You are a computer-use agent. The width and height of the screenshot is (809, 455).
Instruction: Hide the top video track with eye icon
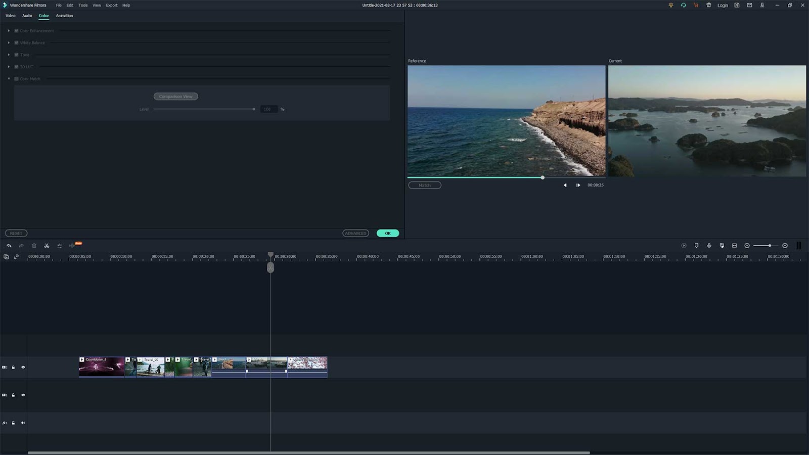coord(23,368)
